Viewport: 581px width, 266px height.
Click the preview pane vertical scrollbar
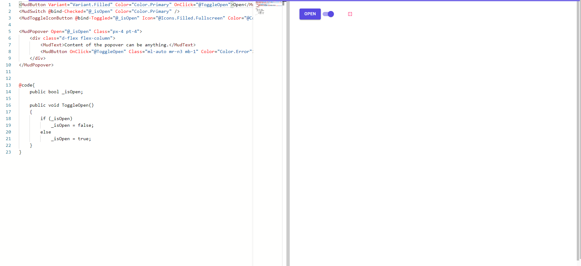[x=578, y=131]
